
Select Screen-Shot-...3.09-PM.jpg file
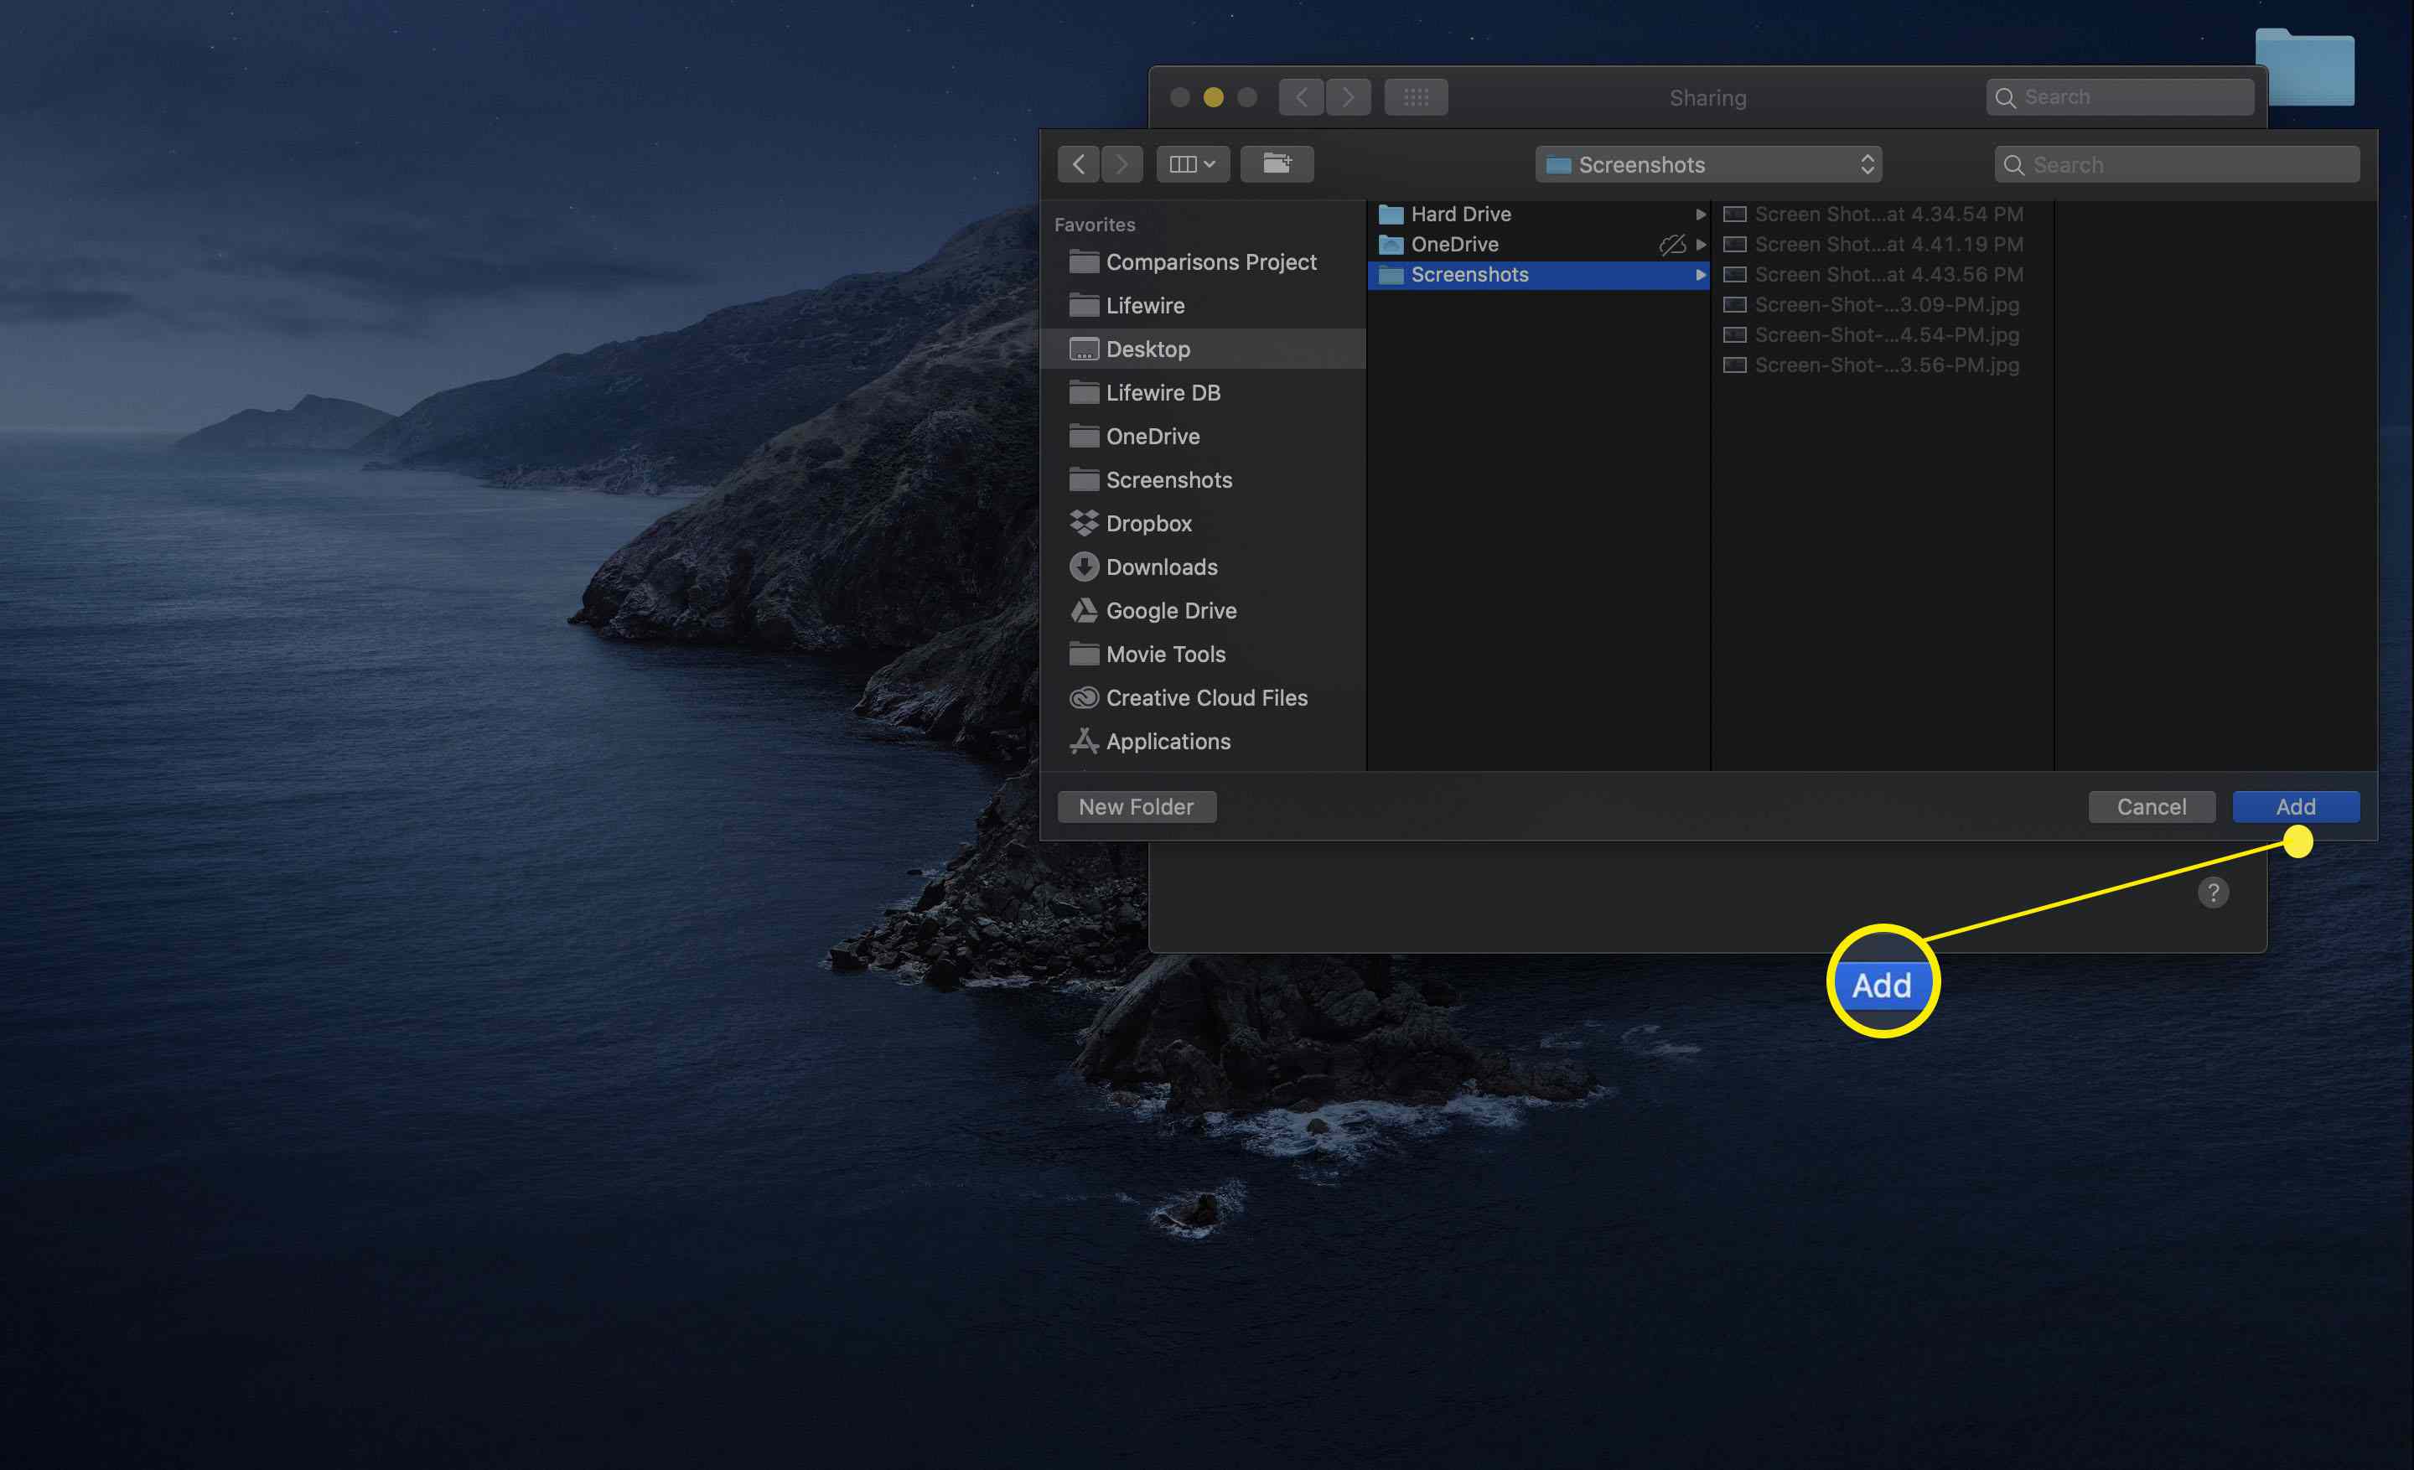coord(1881,306)
